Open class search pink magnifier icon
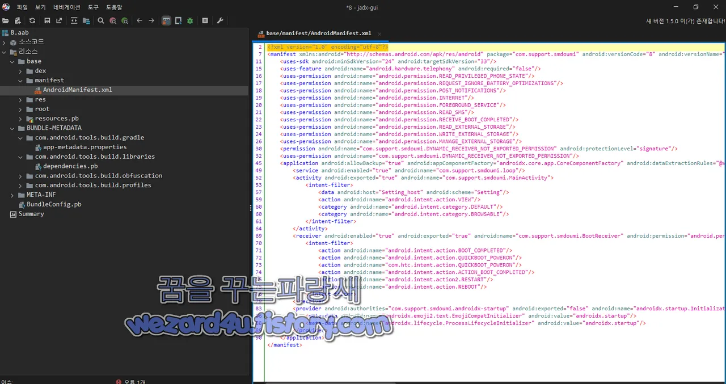Image resolution: width=726 pixels, height=384 pixels. (x=113, y=20)
